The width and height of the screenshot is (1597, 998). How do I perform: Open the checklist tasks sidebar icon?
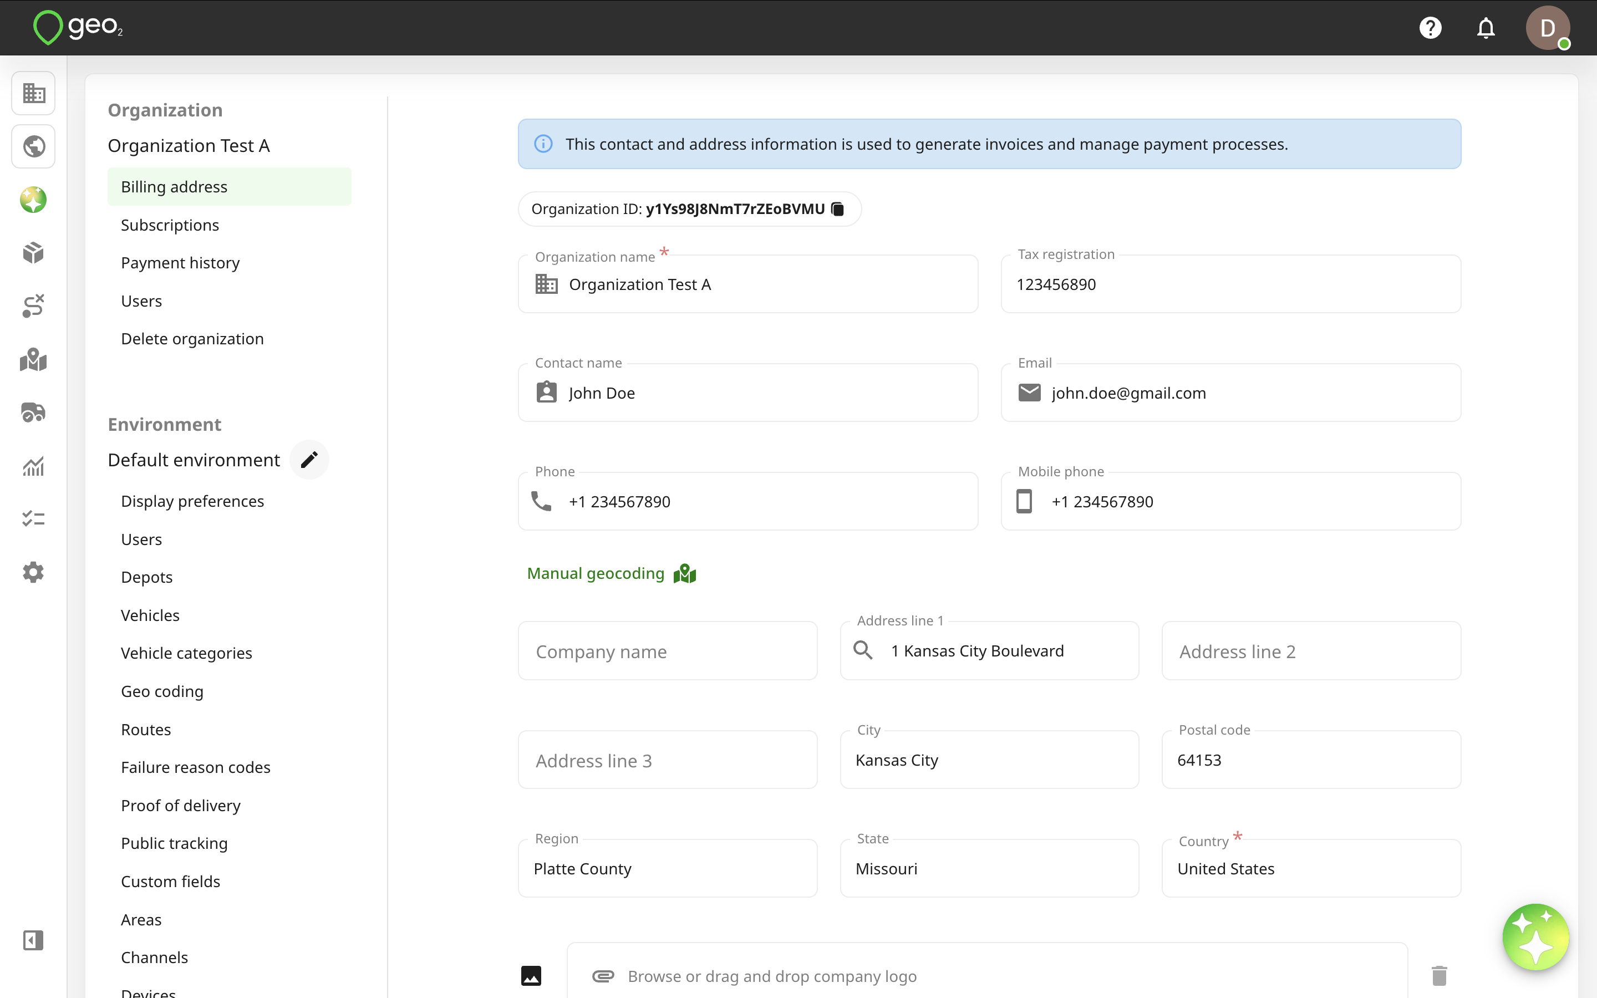tap(34, 519)
